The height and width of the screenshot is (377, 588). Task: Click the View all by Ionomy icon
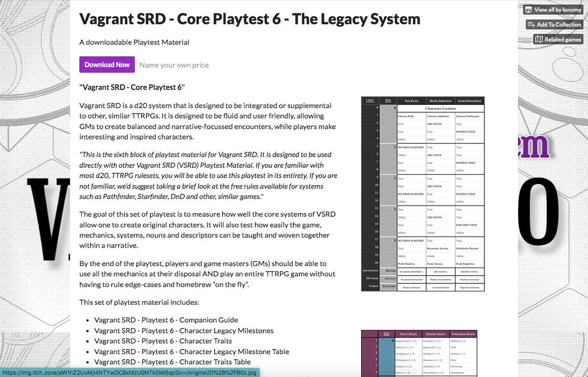pos(528,10)
